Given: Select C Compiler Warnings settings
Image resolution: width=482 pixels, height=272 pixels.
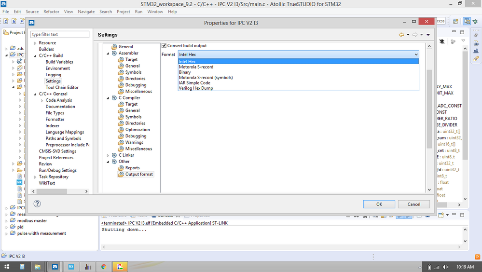Looking at the screenshot, I should point(134,142).
